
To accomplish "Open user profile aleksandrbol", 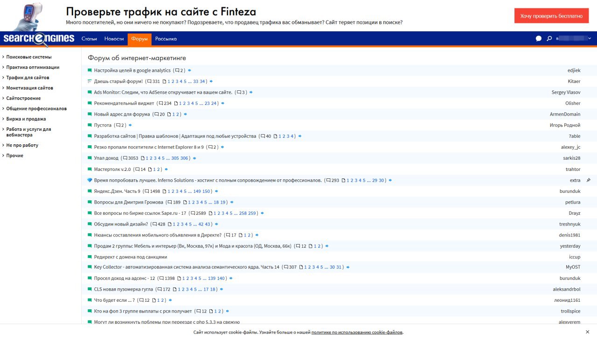I will pos(567,289).
